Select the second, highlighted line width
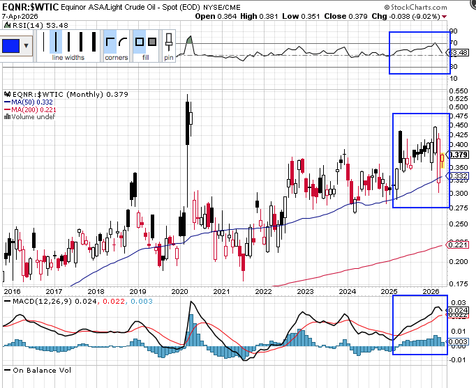This screenshot has width=476, height=388. click(x=56, y=42)
